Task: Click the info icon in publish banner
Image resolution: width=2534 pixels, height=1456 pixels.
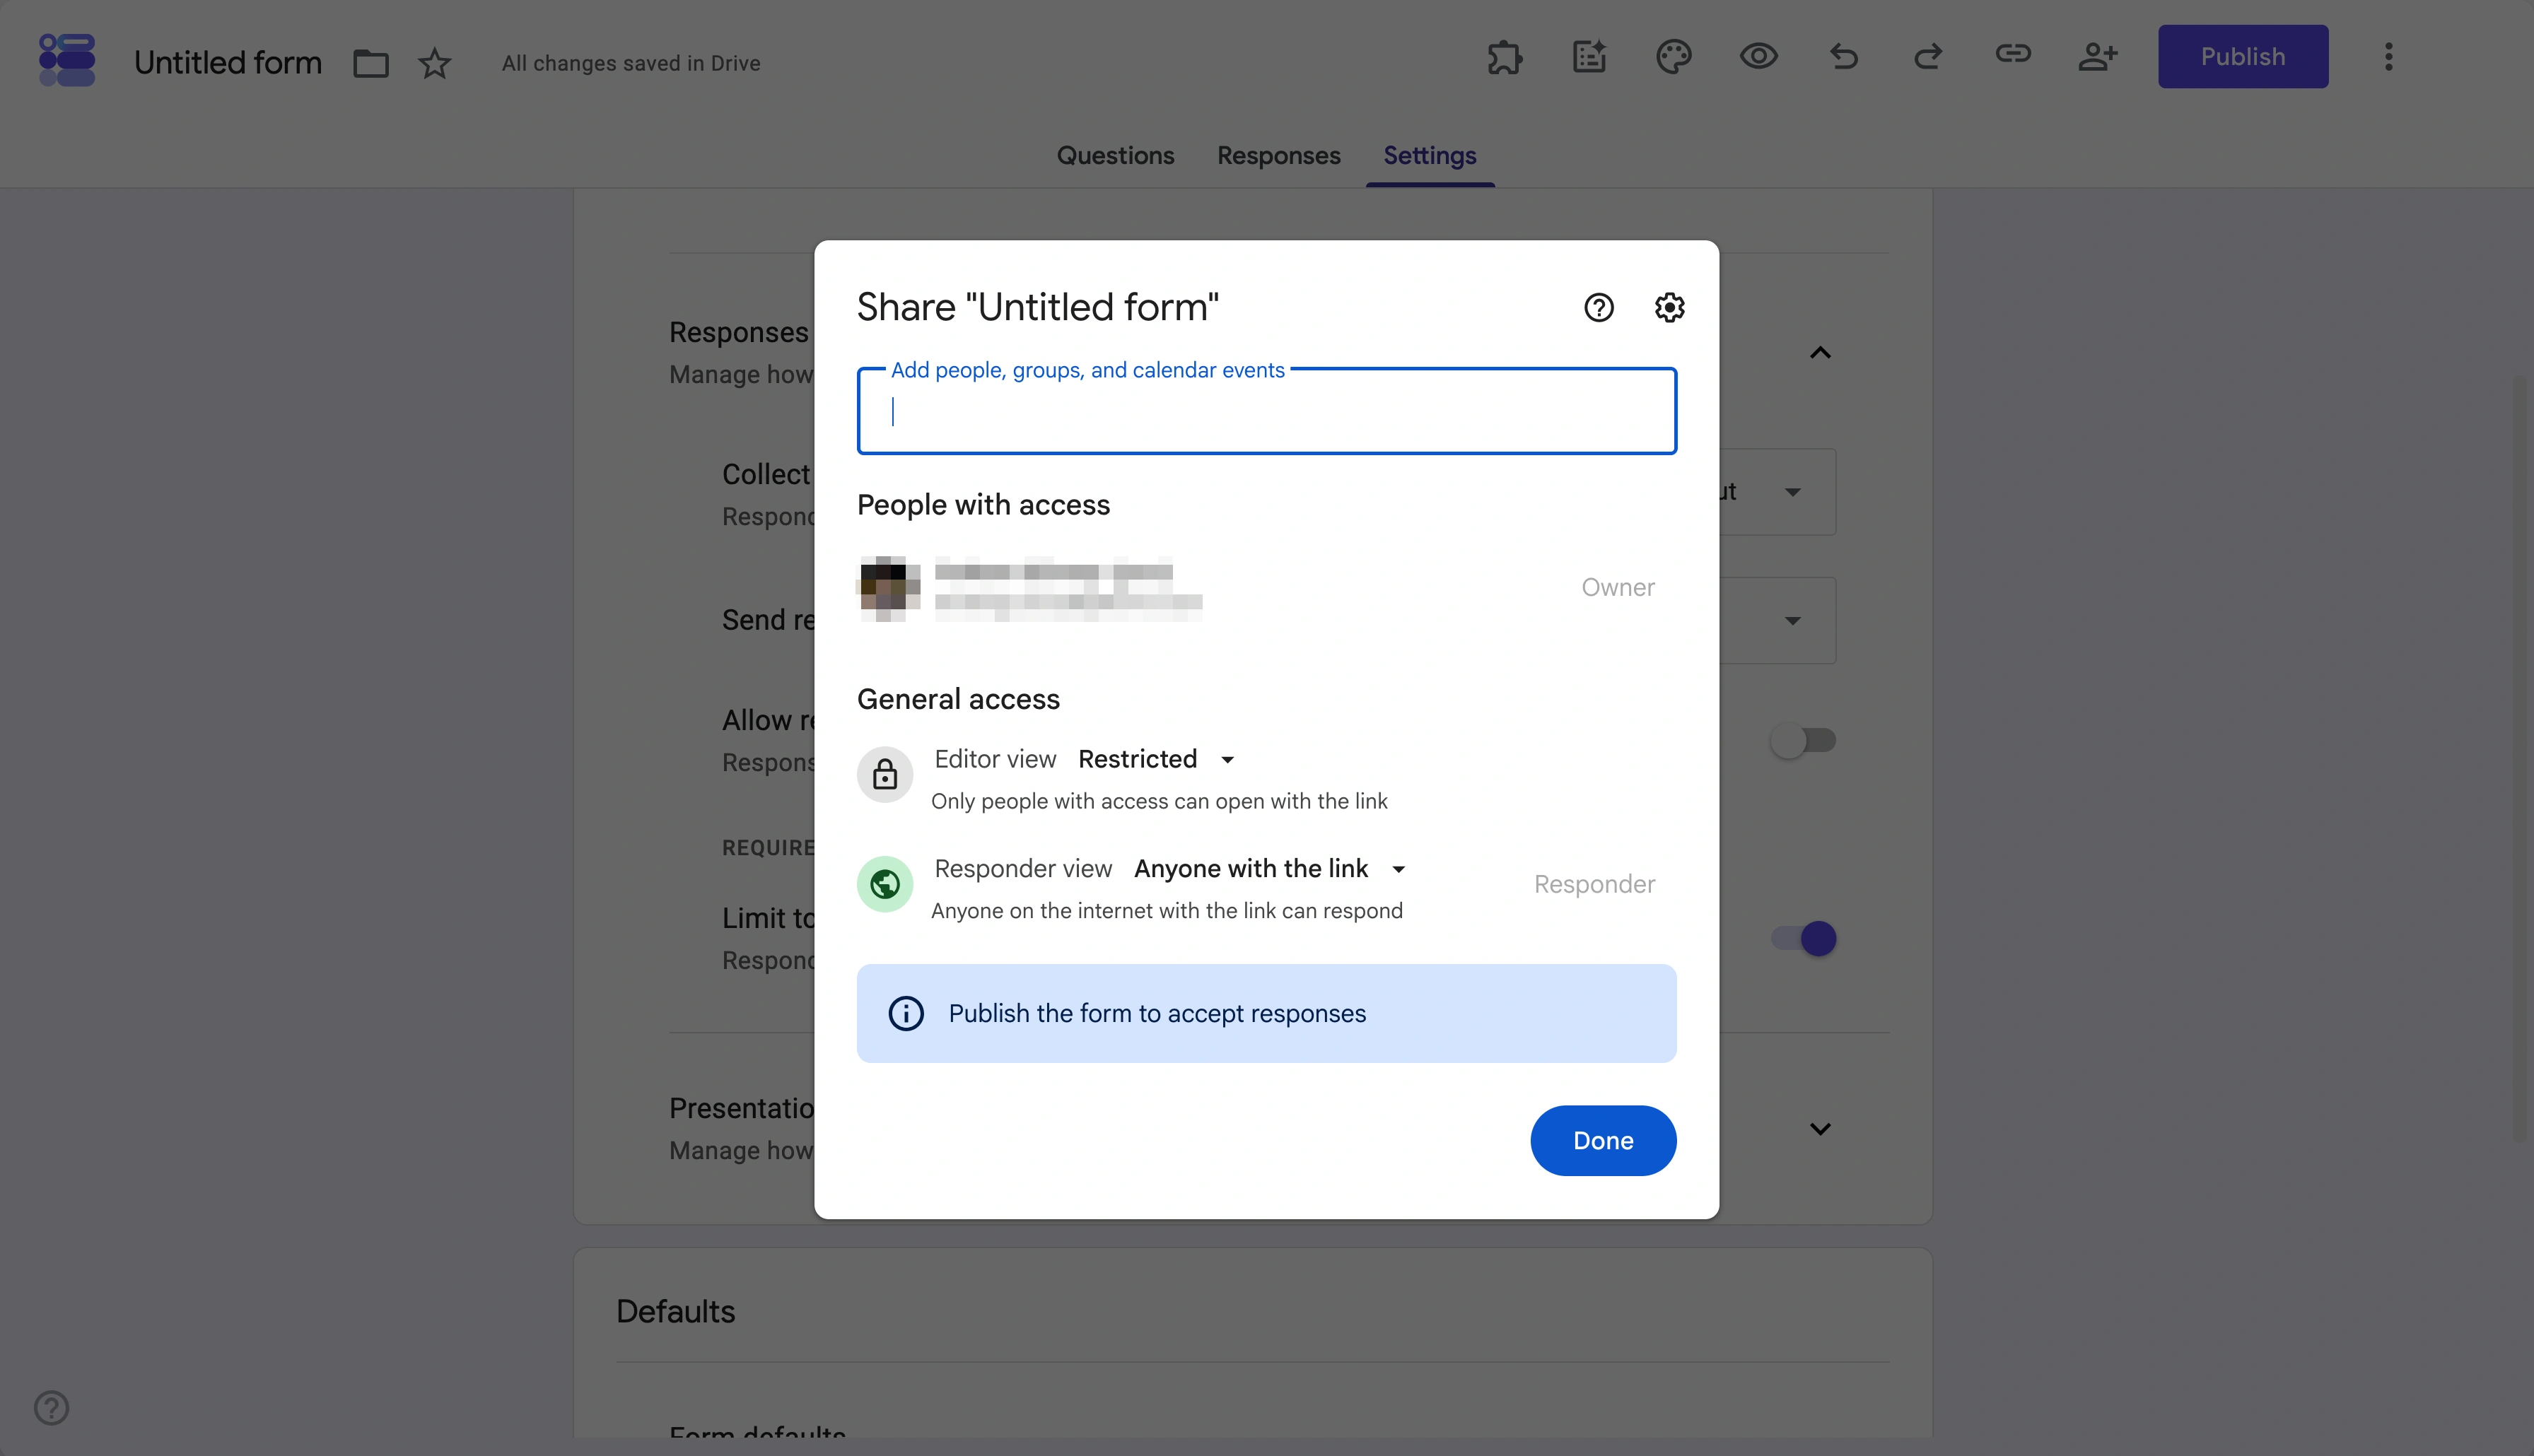Action: (906, 1013)
